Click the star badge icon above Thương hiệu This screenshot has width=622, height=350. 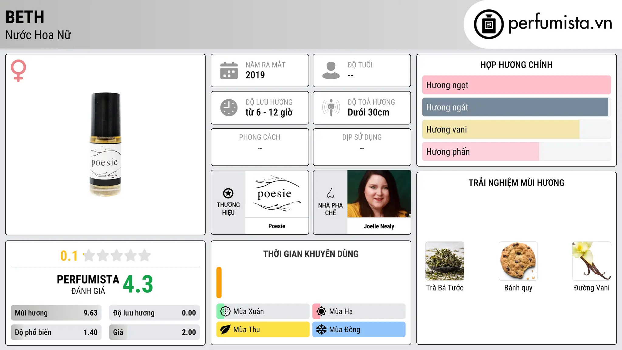tap(228, 193)
